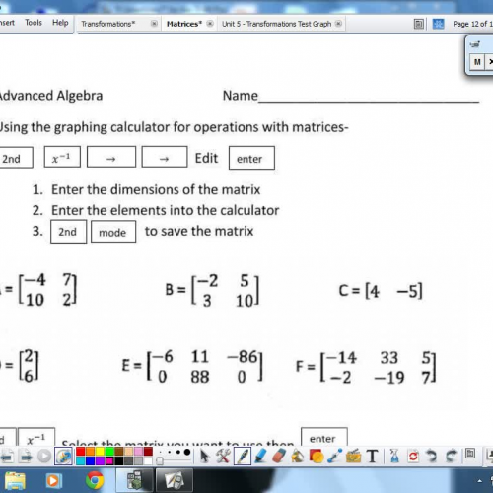Open the Tools menu
This screenshot has width=493, height=493.
[x=34, y=23]
